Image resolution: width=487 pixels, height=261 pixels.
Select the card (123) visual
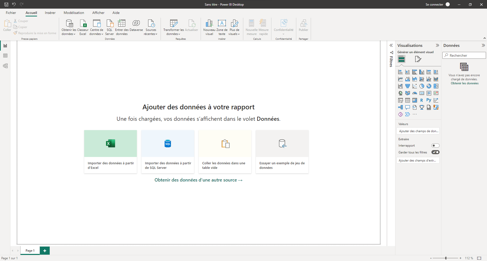[x=422, y=93]
